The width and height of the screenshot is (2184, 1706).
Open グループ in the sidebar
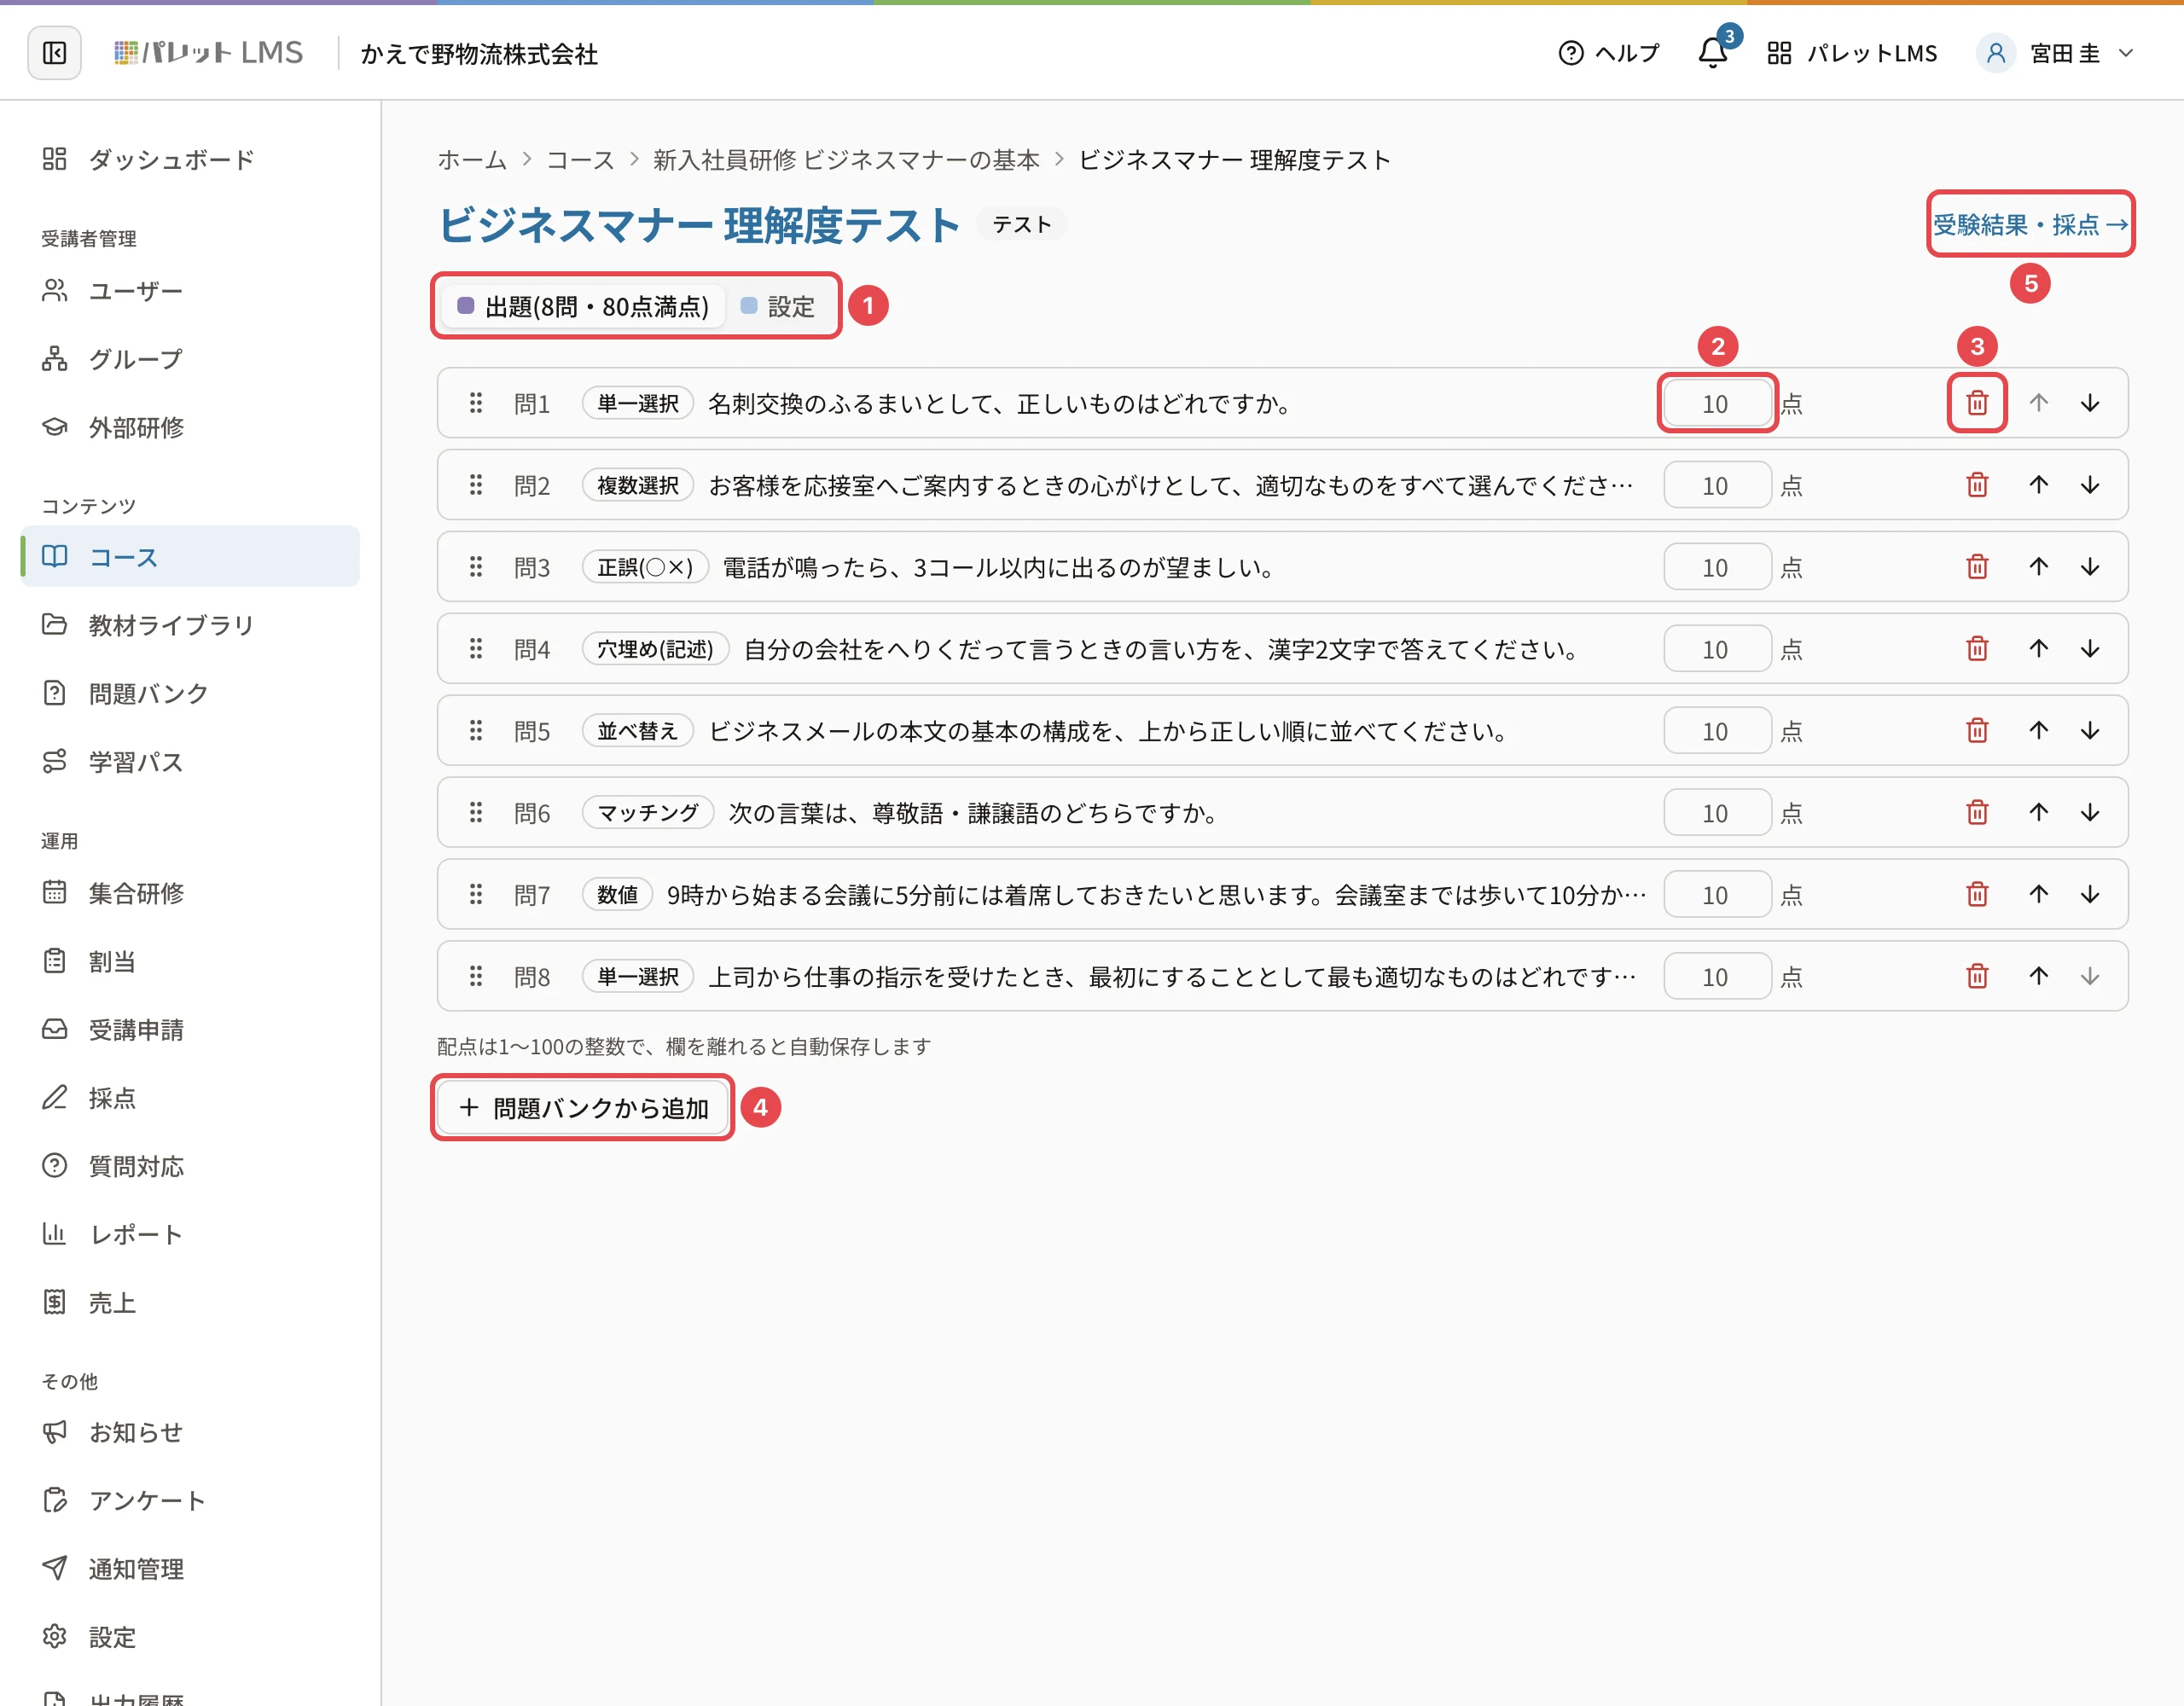coord(190,359)
